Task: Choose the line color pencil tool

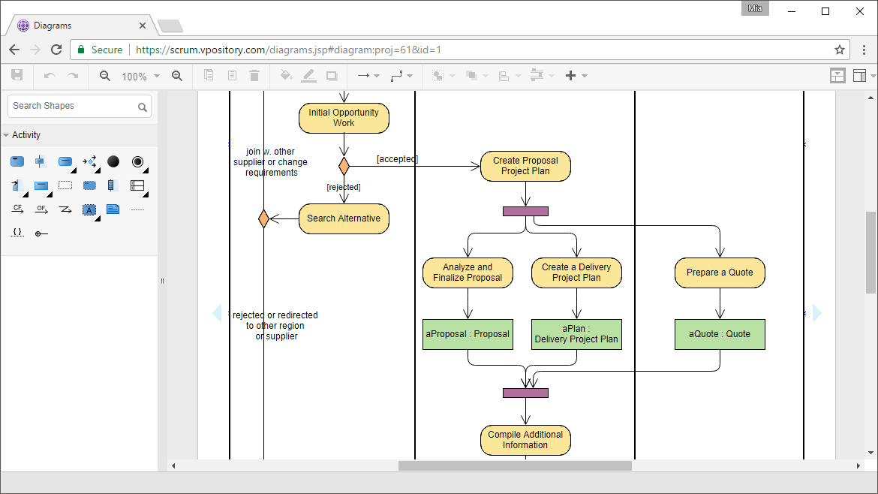Action: coord(308,76)
